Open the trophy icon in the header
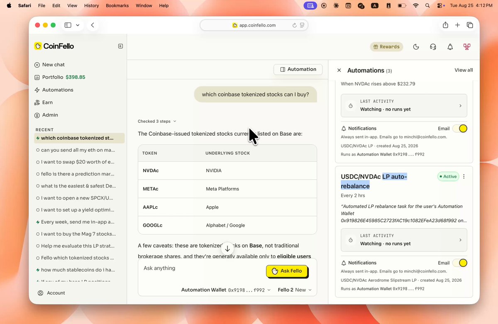The width and height of the screenshot is (498, 324). point(467,47)
